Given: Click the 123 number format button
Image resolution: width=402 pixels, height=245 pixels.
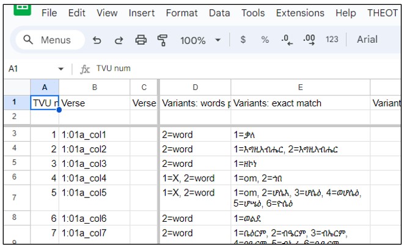Looking at the screenshot, I should click(332, 40).
